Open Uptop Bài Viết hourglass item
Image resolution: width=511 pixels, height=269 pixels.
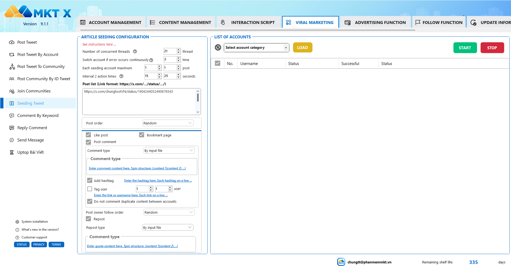coord(30,152)
